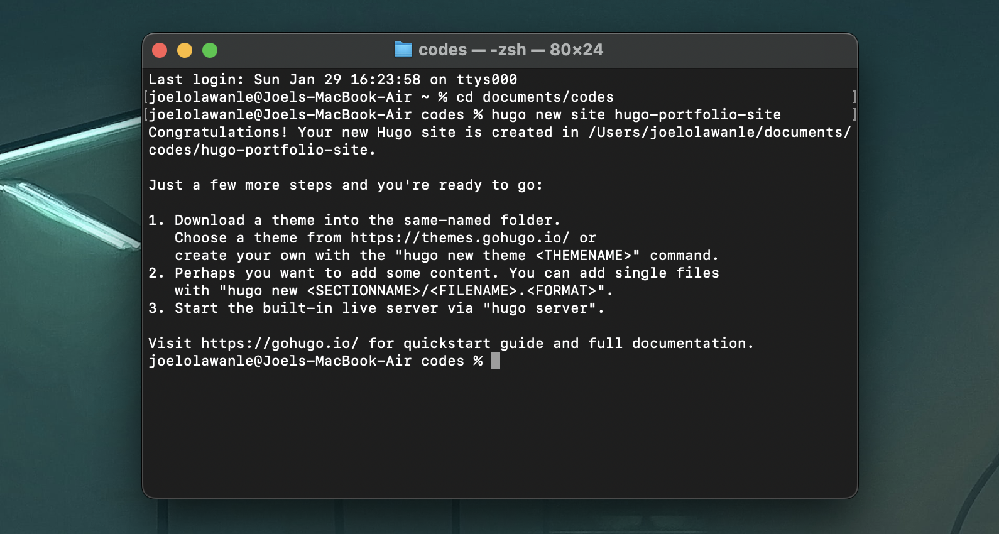Select the zsh prompt percent symbol
Image resolution: width=999 pixels, height=534 pixels.
[x=479, y=361]
